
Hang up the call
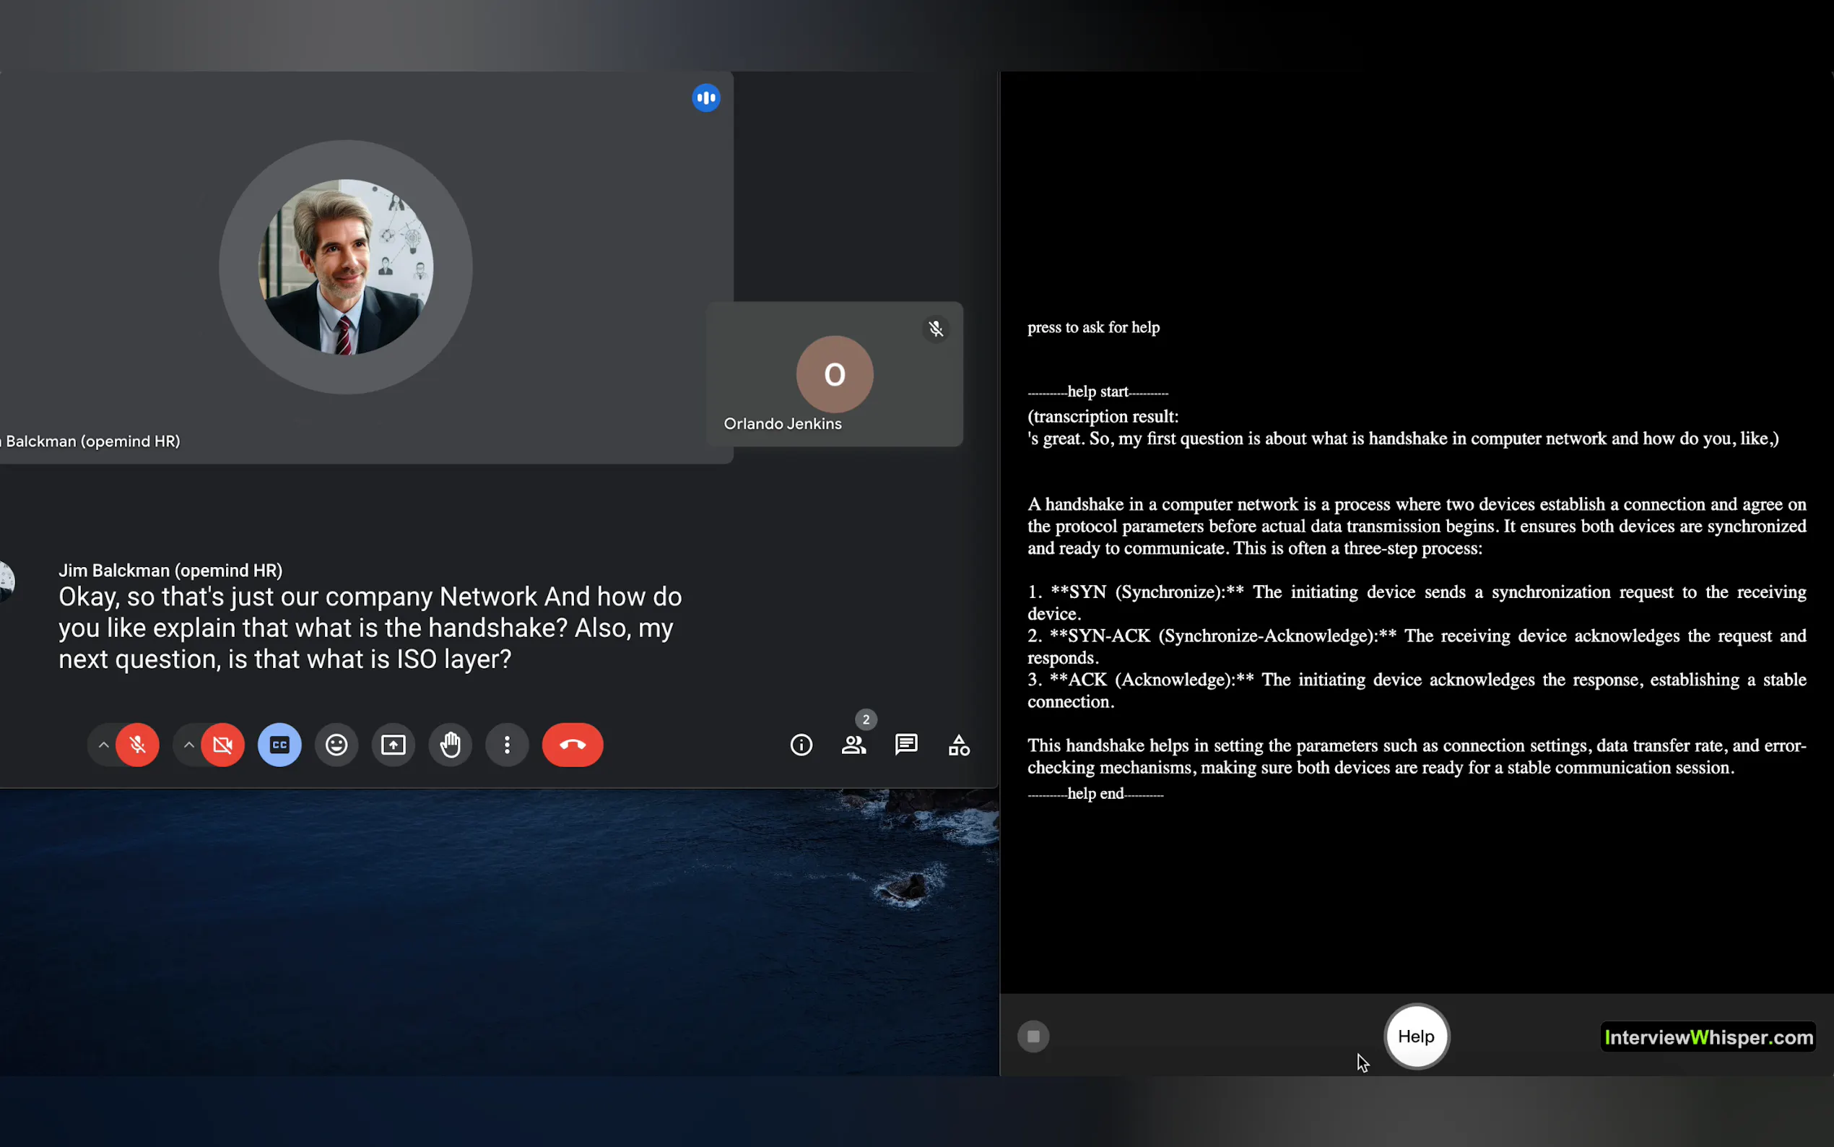pos(573,745)
